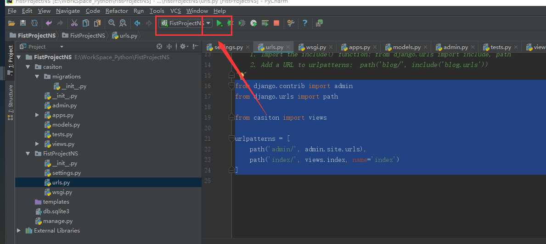546x244 pixels.
Task: Switch to the apps.py editor tab
Action: 360,47
